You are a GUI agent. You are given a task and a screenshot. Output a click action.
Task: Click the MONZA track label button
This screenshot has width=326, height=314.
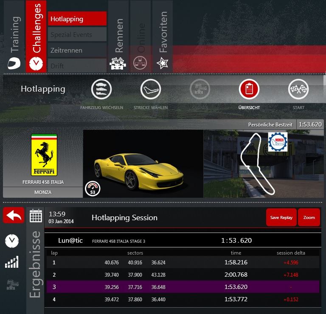click(x=43, y=192)
